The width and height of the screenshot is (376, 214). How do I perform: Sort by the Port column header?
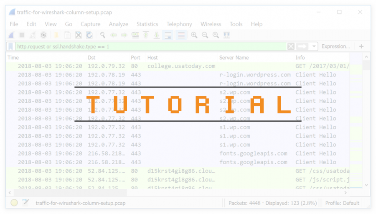pyautogui.click(x=137, y=58)
